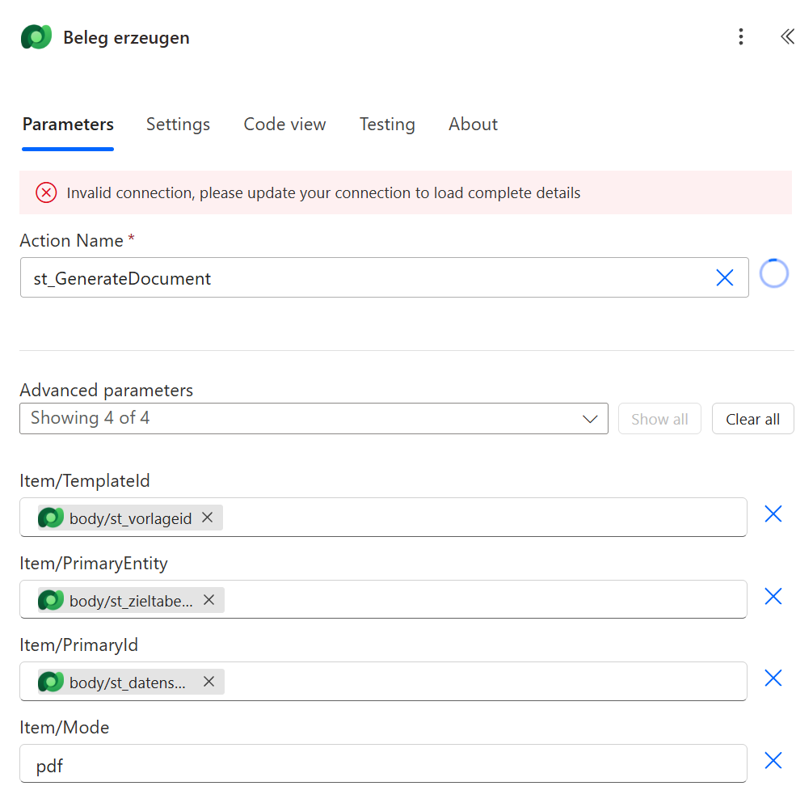Click the Action Name label
This screenshot has width=796, height=803.
[x=72, y=241]
